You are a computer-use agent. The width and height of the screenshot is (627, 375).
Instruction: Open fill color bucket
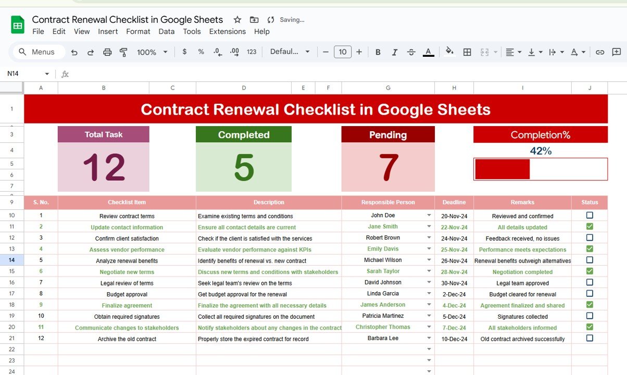[x=450, y=52]
